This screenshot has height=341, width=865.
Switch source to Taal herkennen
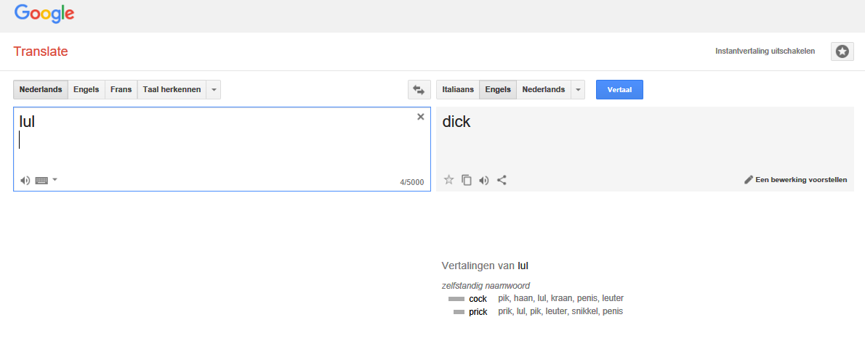[172, 90]
